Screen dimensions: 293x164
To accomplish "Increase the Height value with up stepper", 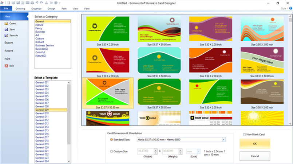I will pyautogui.click(x=180, y=150).
